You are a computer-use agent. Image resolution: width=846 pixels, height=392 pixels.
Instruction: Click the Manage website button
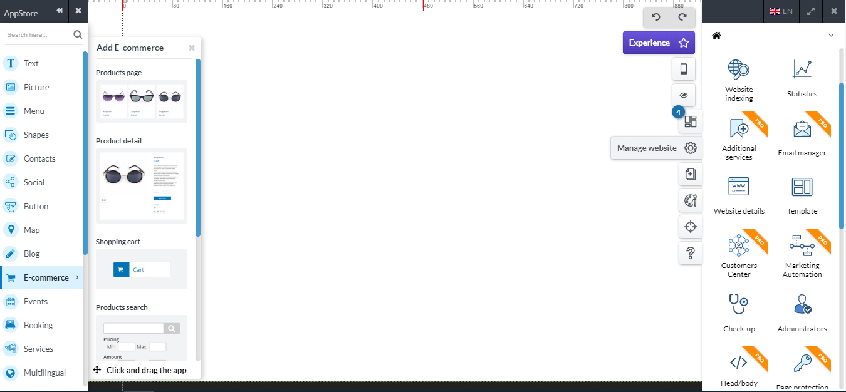(655, 148)
